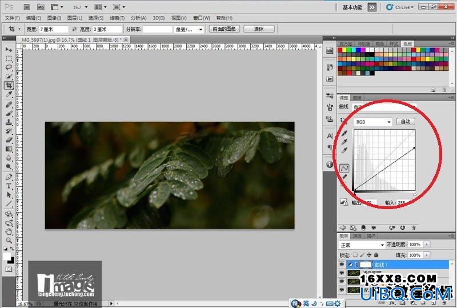This screenshot has width=457, height=308.
Task: Select the Gradient tool
Action: 9,149
